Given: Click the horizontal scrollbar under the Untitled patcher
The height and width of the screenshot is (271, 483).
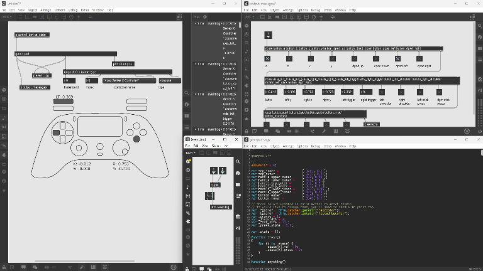Looking at the screenshot, I should click(85, 261).
